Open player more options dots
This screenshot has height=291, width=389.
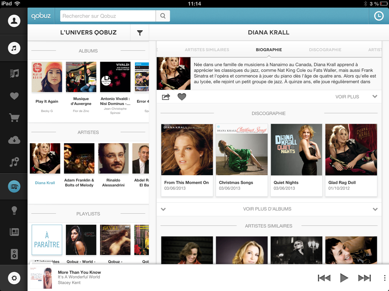384,278
